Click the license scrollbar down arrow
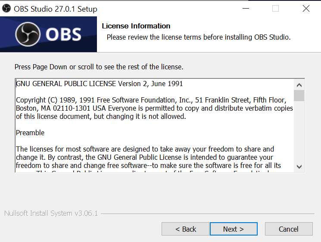This screenshot has width=321, height=242. 299,167
